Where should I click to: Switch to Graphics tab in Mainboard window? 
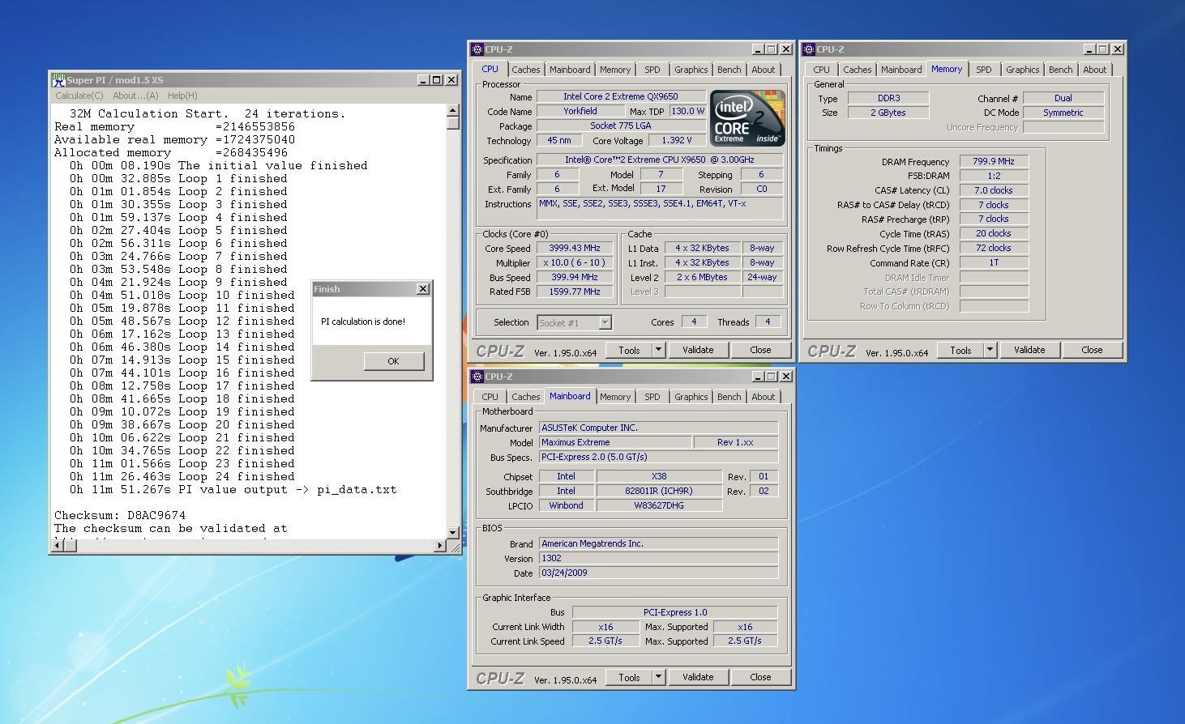[x=691, y=397]
